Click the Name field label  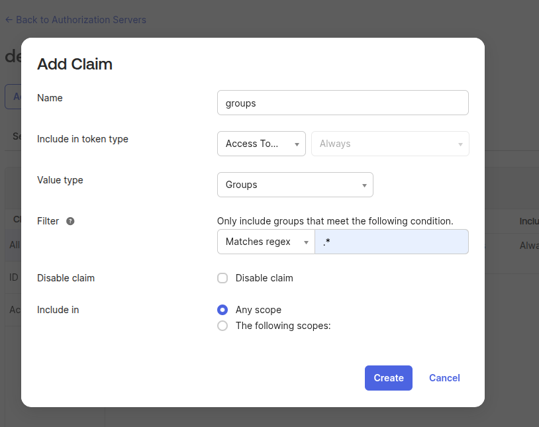coord(50,98)
